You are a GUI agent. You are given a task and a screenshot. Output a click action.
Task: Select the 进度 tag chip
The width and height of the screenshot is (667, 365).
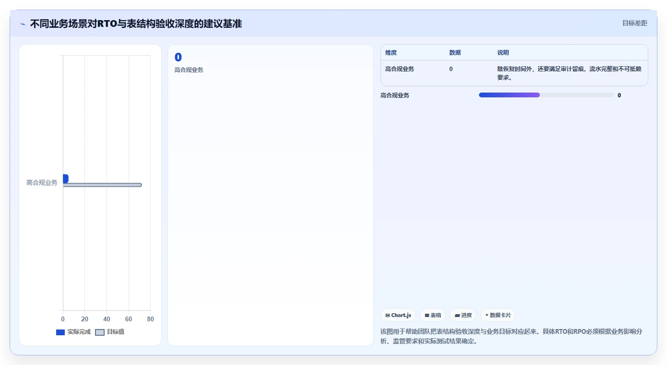pos(463,315)
